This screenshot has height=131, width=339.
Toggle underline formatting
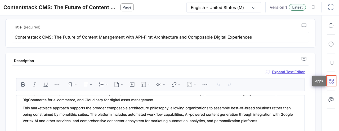point(46,85)
